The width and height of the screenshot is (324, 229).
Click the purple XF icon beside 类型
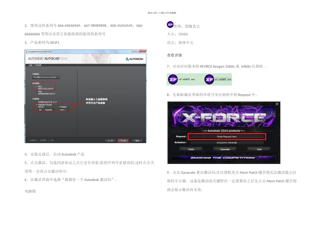pyautogui.click(x=170, y=25)
